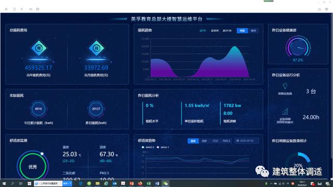Click the temperature reading 25.03 ℃
This screenshot has width=333, height=187.
[72, 154]
